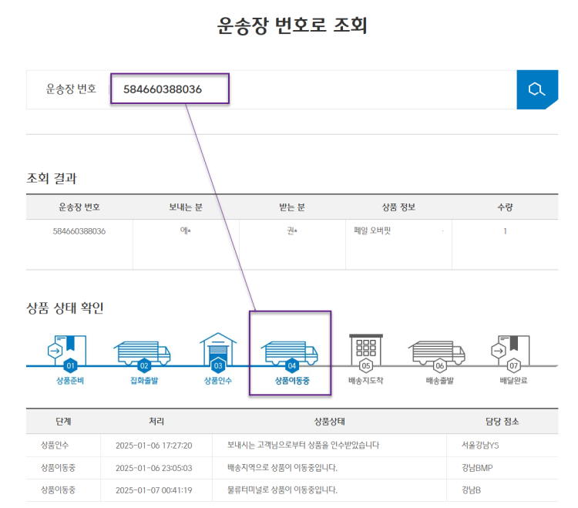Click the 운송장 번호 input field
This screenshot has height=508, width=578.
coord(314,89)
